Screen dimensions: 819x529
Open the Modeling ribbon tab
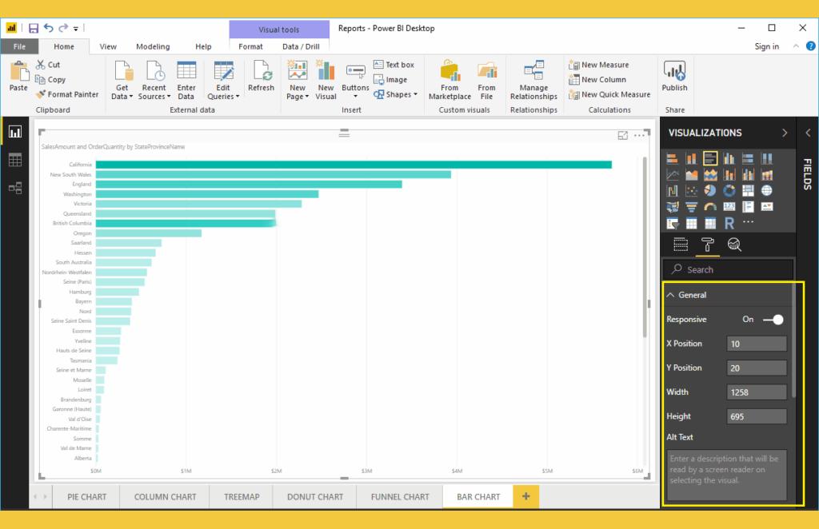tap(152, 47)
